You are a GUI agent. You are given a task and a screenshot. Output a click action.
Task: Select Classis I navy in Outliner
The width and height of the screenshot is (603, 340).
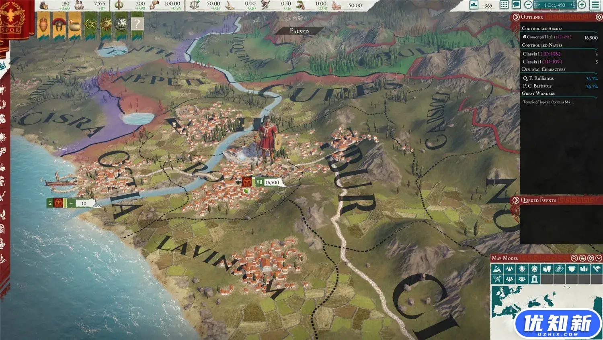tap(560, 54)
